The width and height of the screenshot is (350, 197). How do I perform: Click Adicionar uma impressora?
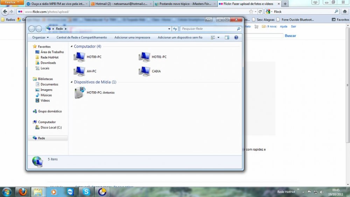tap(132, 37)
